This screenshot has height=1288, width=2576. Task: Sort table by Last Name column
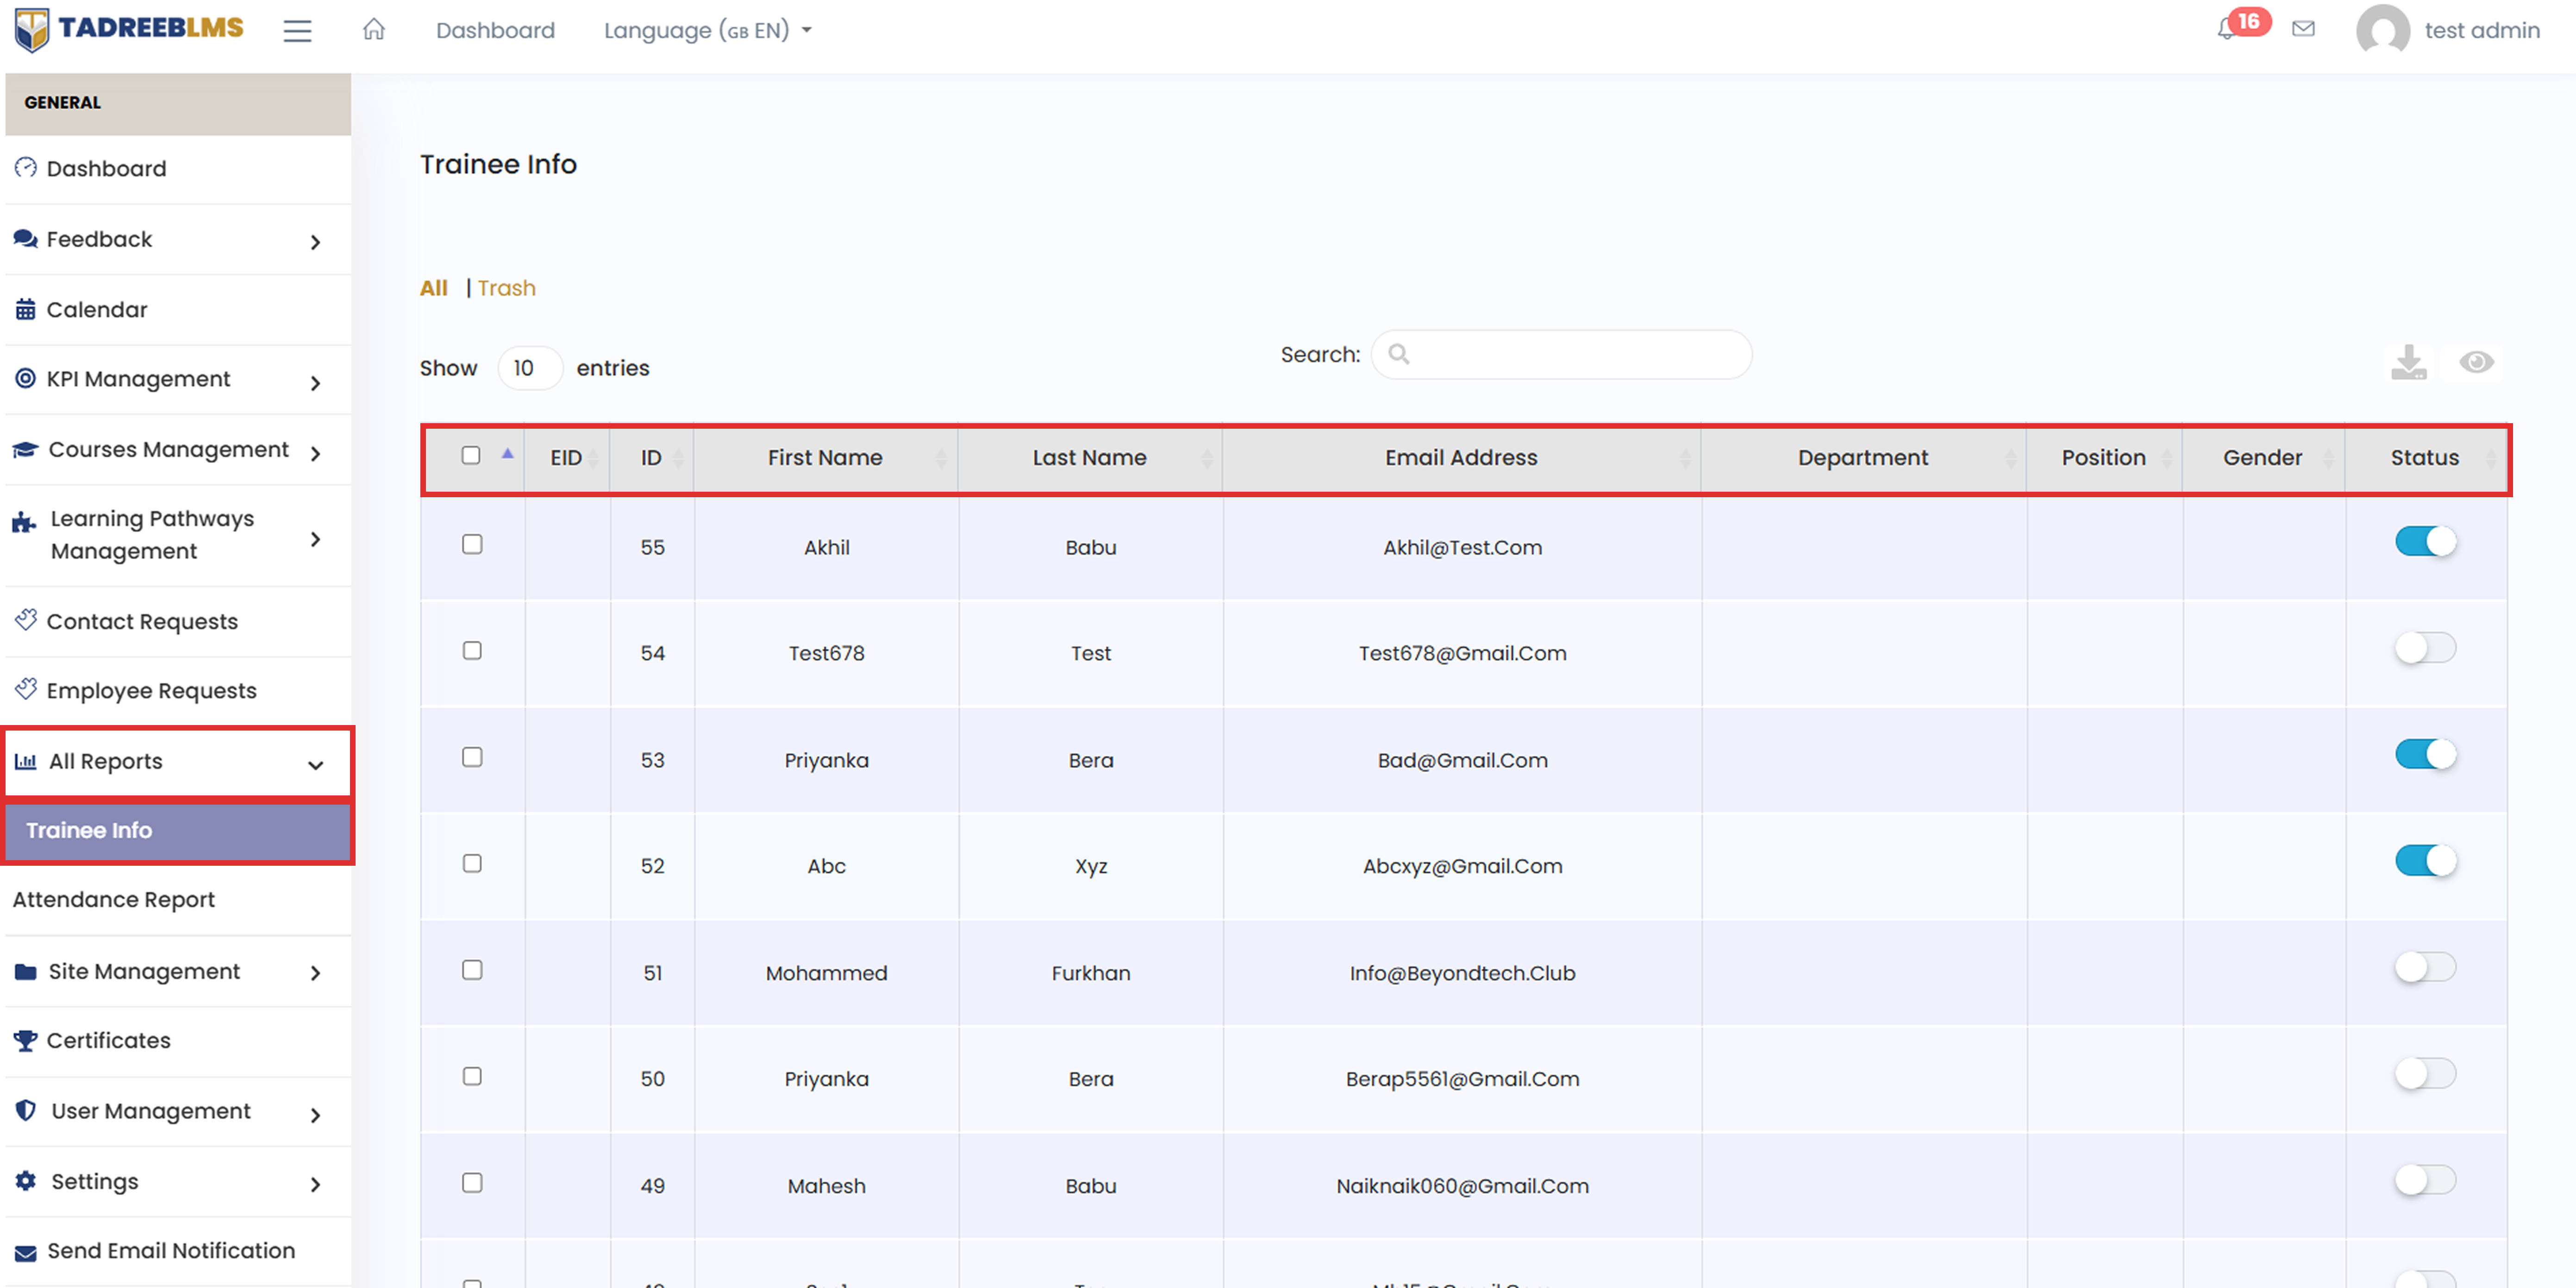(x=1090, y=458)
